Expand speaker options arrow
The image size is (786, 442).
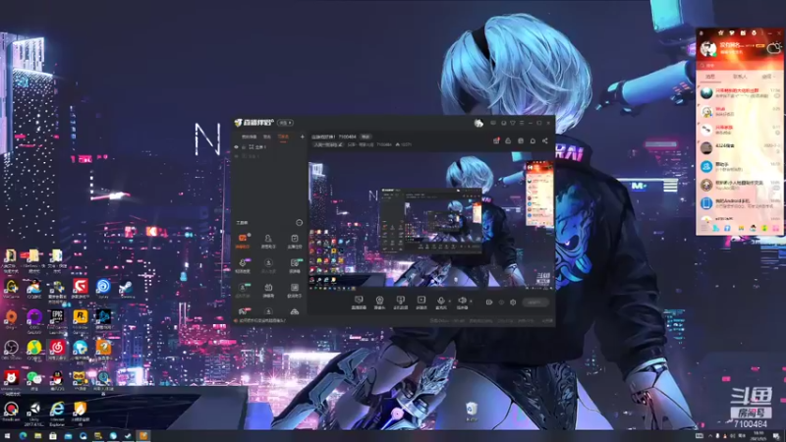pos(471,302)
